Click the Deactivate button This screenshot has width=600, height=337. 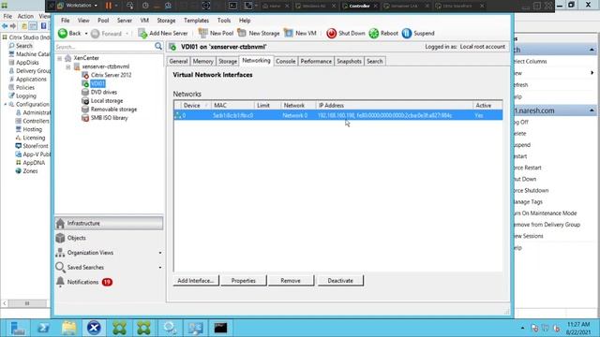pos(340,281)
